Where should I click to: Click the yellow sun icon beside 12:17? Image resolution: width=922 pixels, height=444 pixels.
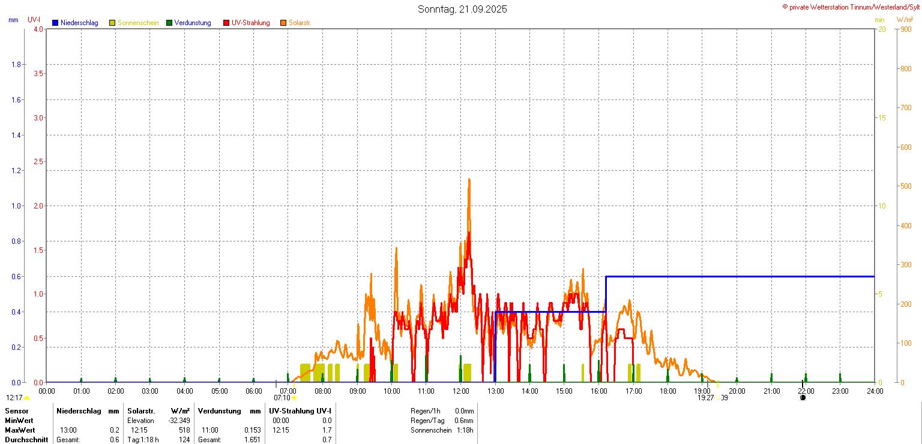(27, 398)
